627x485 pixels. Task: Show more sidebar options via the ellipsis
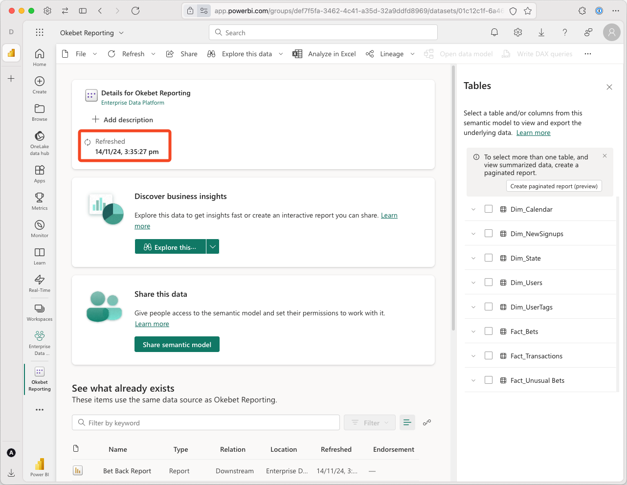pyautogui.click(x=40, y=410)
